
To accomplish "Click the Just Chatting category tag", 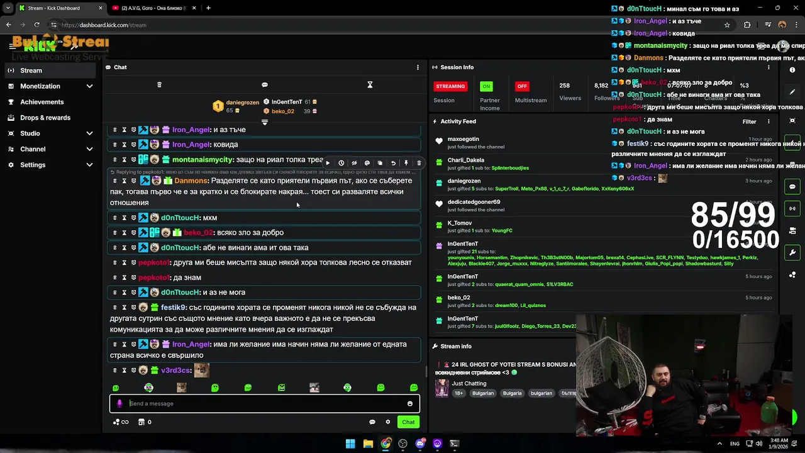I will (x=469, y=383).
